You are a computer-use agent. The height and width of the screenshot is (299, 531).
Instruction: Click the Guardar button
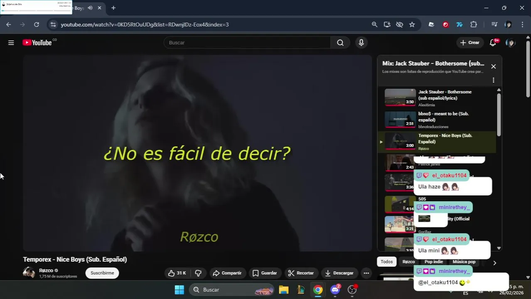point(265,273)
